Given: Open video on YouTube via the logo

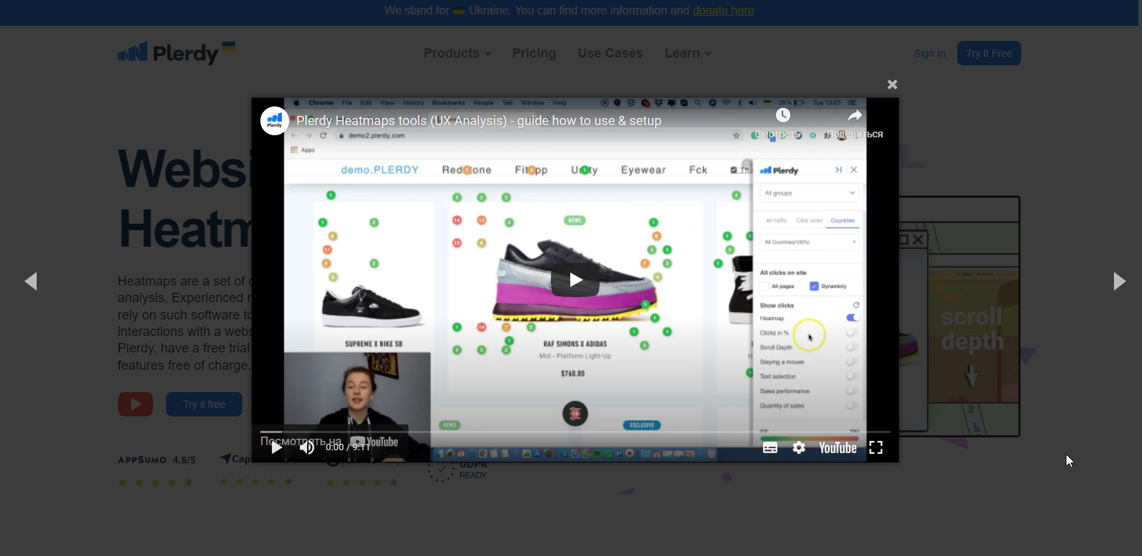Looking at the screenshot, I should [838, 447].
